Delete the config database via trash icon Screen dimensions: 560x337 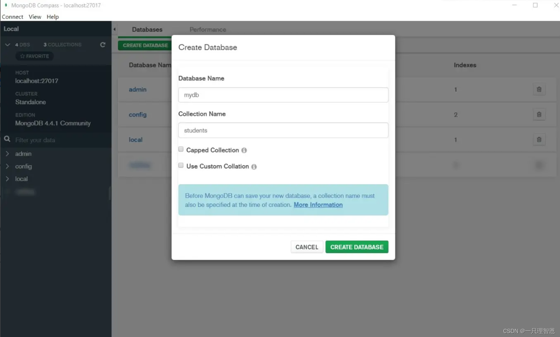539,114
